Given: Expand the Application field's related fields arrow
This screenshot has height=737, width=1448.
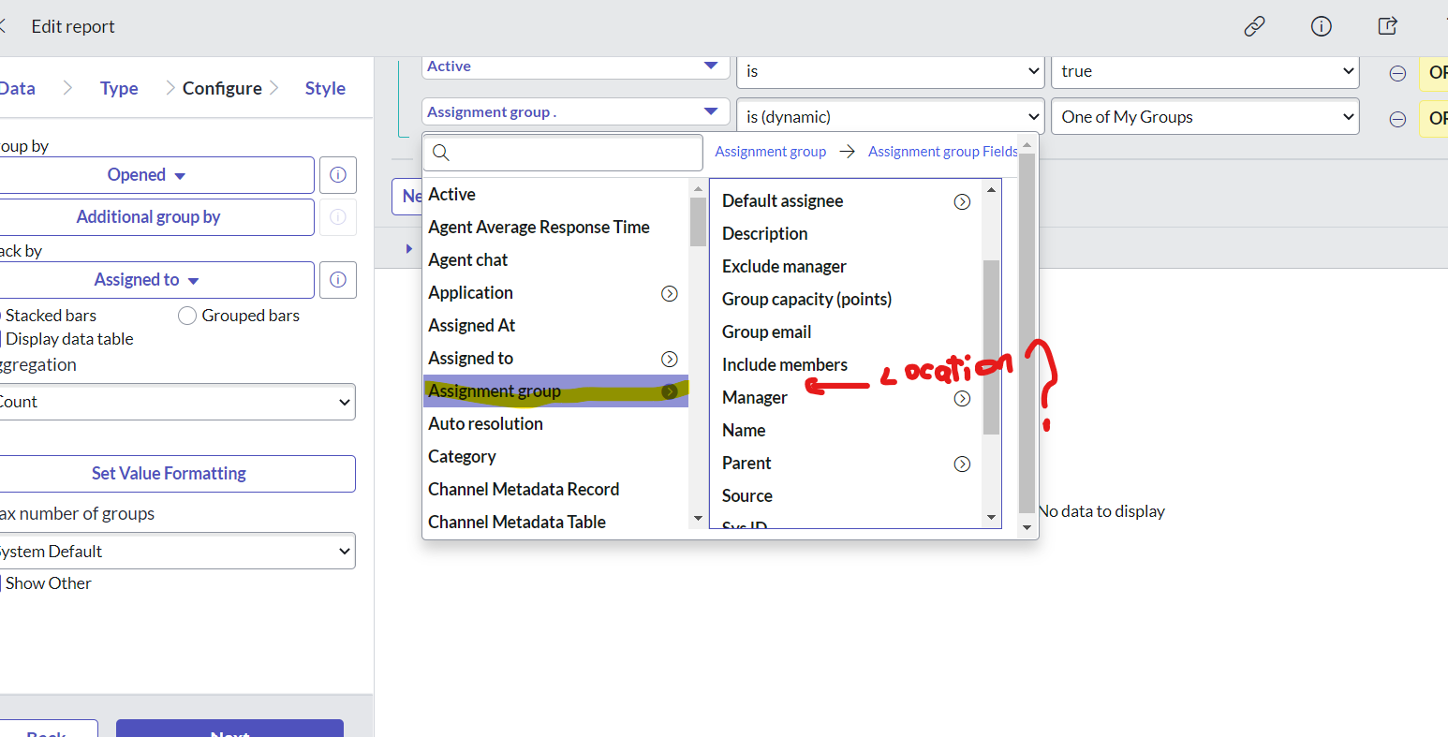Looking at the screenshot, I should pos(670,293).
